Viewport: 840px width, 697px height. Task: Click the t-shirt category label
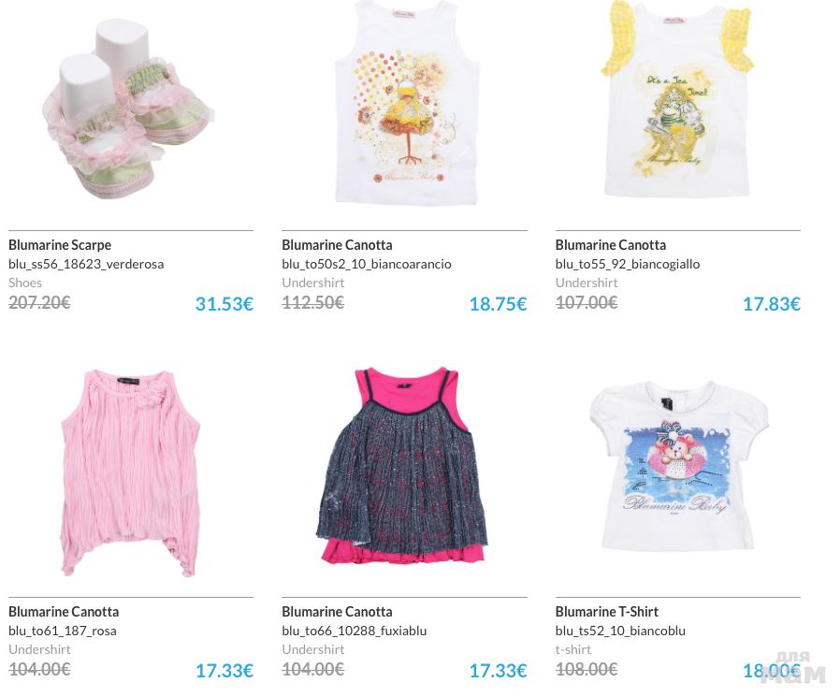pyautogui.click(x=573, y=649)
